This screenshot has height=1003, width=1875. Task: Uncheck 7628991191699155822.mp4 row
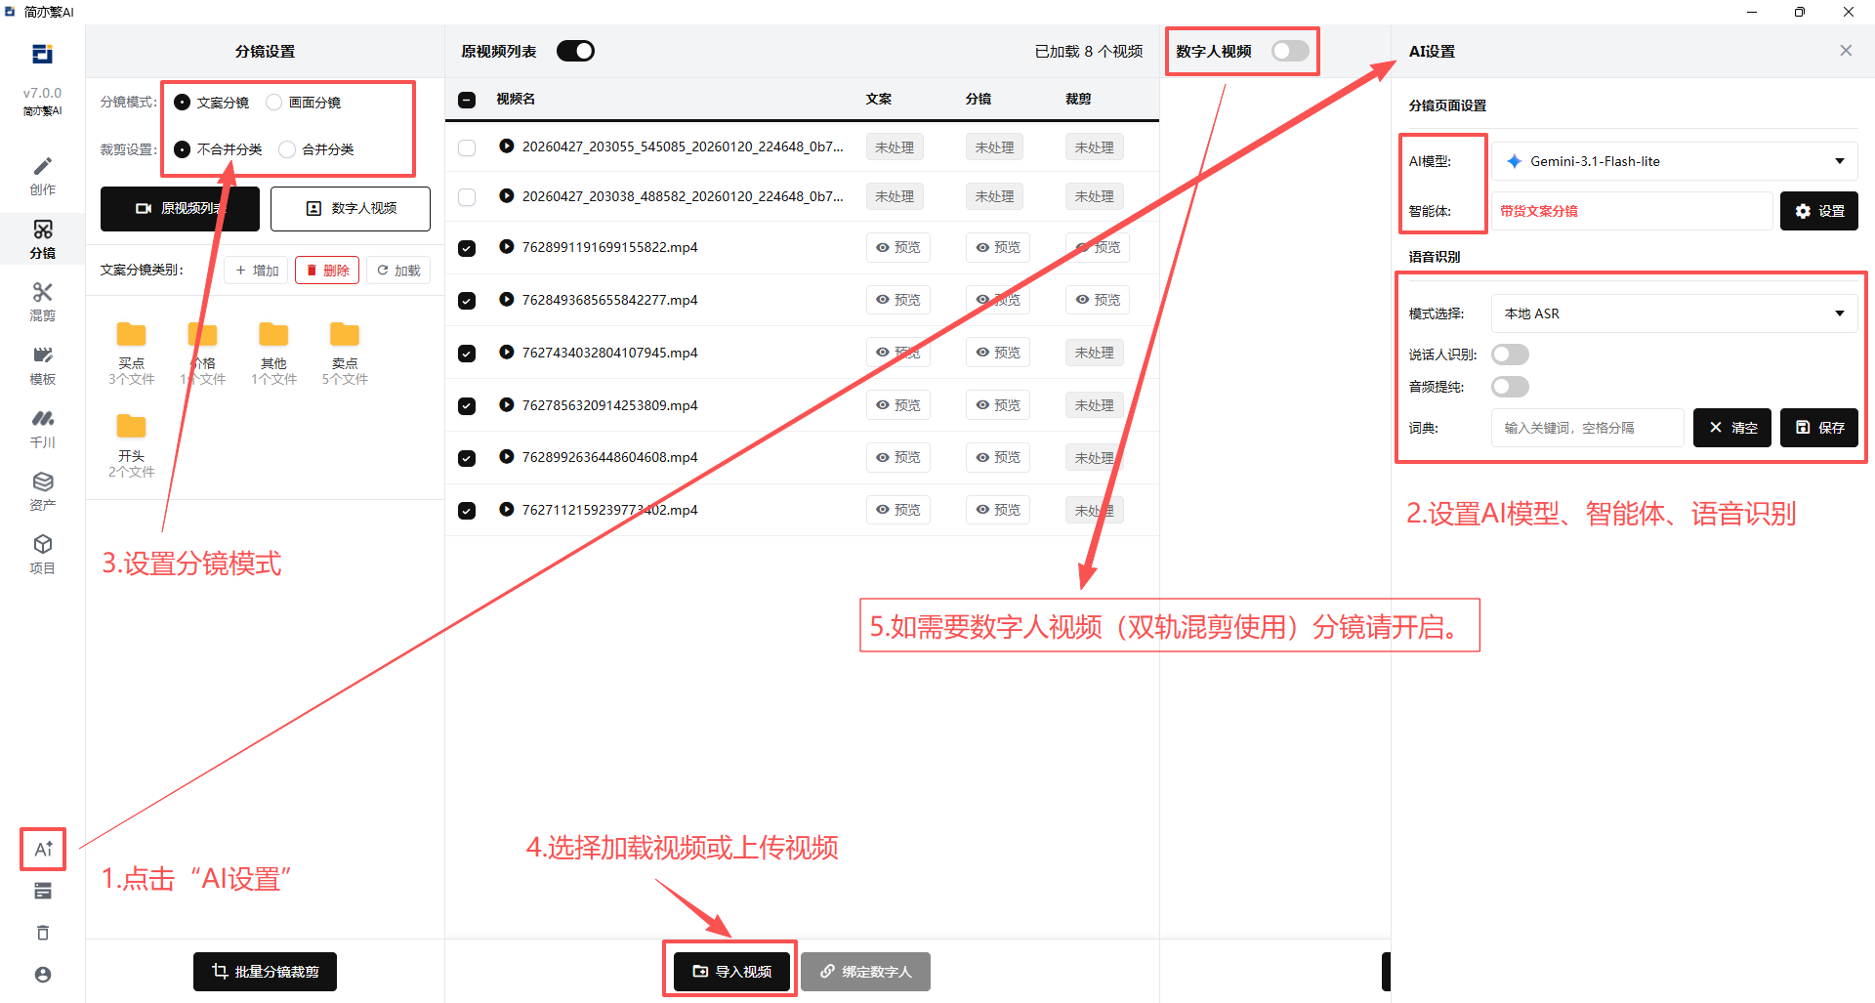[467, 248]
